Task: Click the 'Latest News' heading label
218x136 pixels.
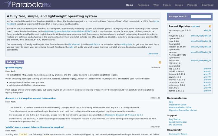Action: click(15, 62)
